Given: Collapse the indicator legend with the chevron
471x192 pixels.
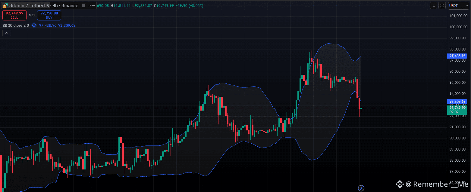Looking at the screenshot, I should [7, 33].
